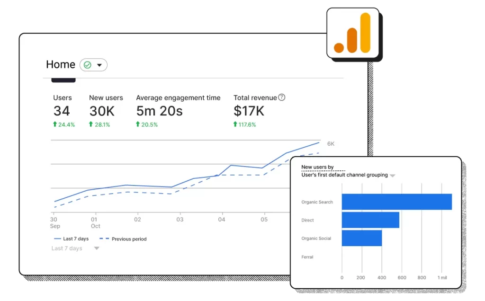Click the green verified checkmark beside Home
The width and height of the screenshot is (485, 301).
(x=88, y=65)
